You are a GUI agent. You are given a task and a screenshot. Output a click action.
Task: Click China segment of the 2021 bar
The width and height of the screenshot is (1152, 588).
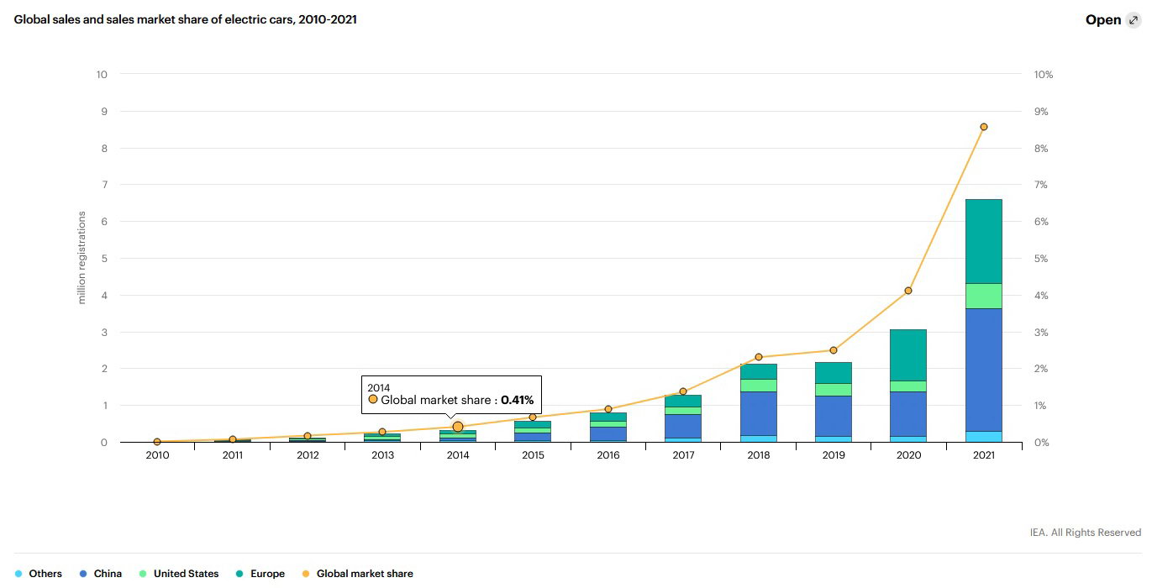click(983, 370)
